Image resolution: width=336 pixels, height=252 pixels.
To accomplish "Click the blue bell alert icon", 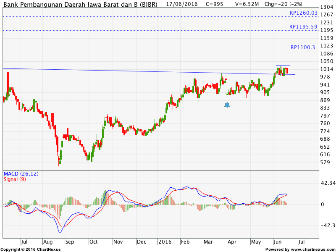I will [227, 105].
